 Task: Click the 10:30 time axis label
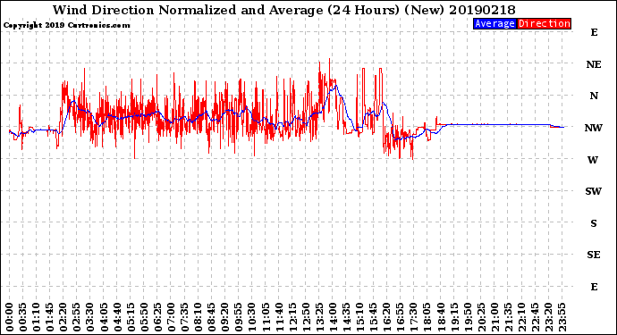point(252,317)
